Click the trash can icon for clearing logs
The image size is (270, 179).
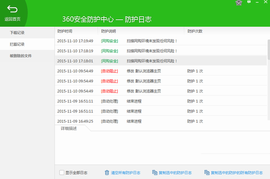pyautogui.click(x=107, y=172)
